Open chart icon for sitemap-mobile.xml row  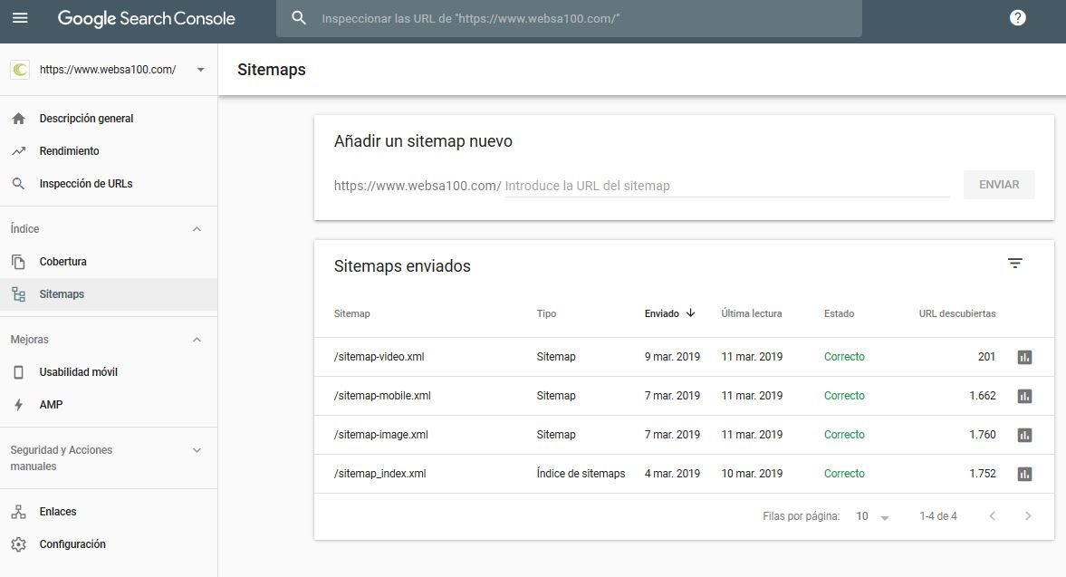(1024, 396)
